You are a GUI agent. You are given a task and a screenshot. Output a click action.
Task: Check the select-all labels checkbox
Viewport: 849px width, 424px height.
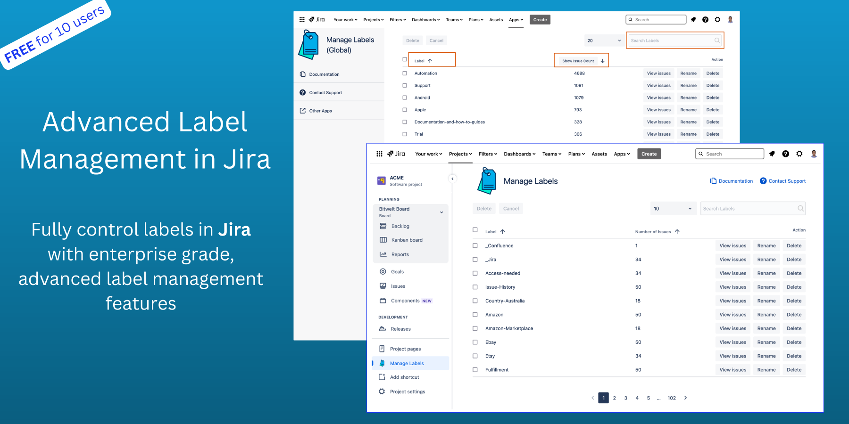coord(475,229)
